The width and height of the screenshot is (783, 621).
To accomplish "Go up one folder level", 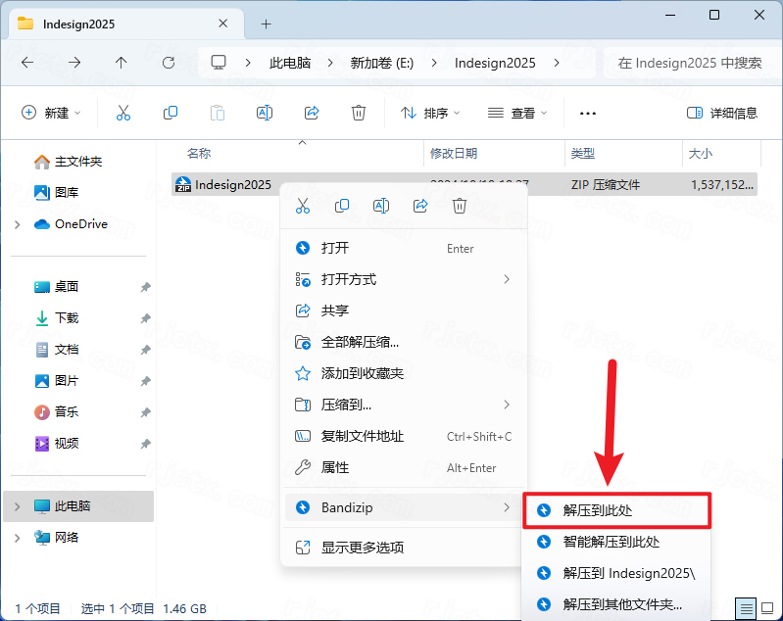I will click(x=121, y=63).
